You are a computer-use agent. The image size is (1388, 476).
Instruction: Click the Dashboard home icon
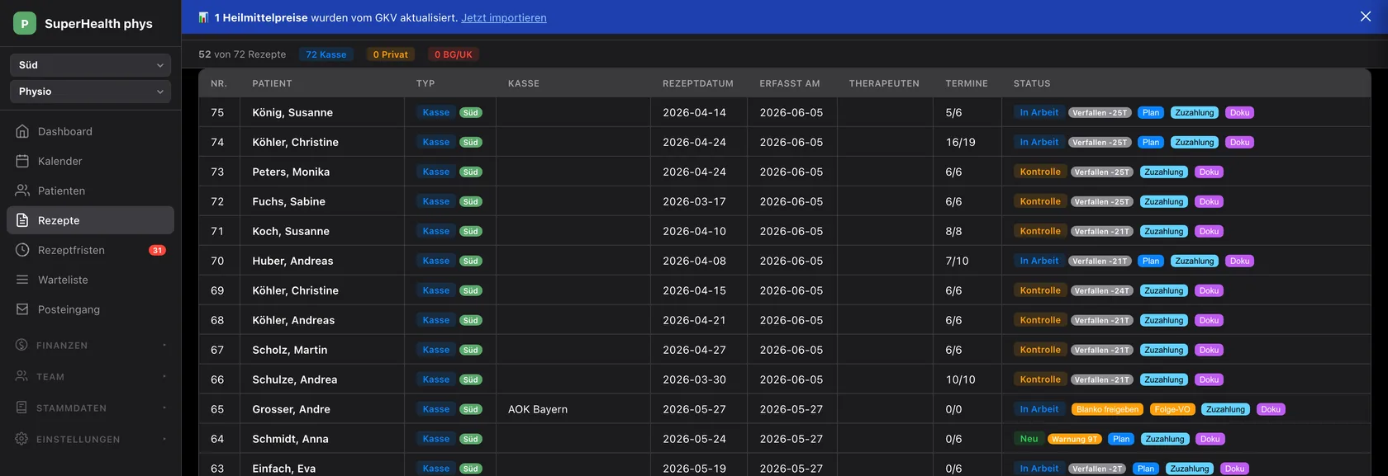click(22, 131)
